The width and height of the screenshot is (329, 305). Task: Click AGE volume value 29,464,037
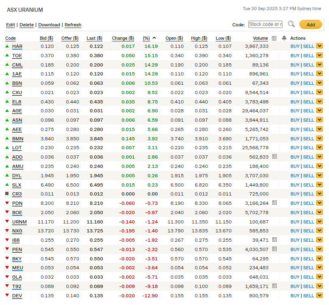[x=255, y=111]
